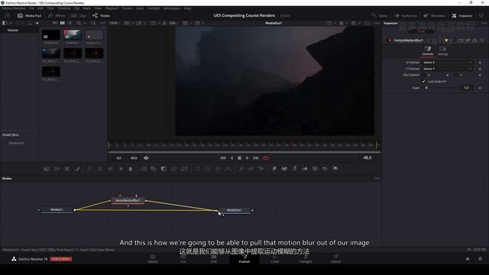Add an Ellipse mask tool

coord(208,169)
